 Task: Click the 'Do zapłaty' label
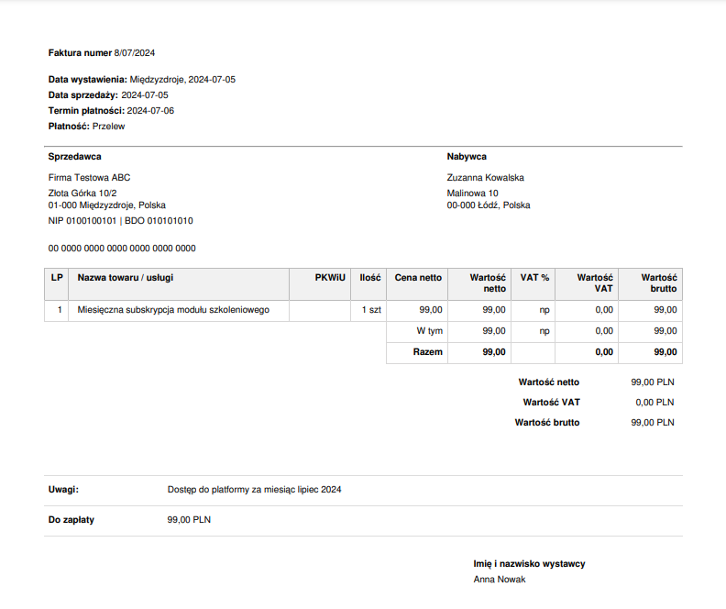[71, 520]
